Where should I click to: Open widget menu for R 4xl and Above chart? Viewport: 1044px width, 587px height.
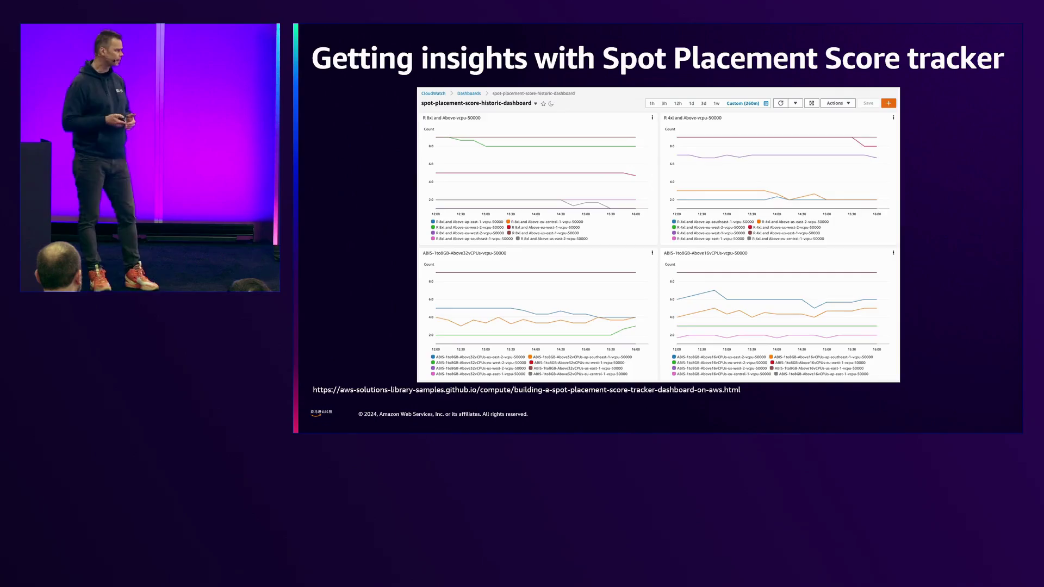point(893,117)
